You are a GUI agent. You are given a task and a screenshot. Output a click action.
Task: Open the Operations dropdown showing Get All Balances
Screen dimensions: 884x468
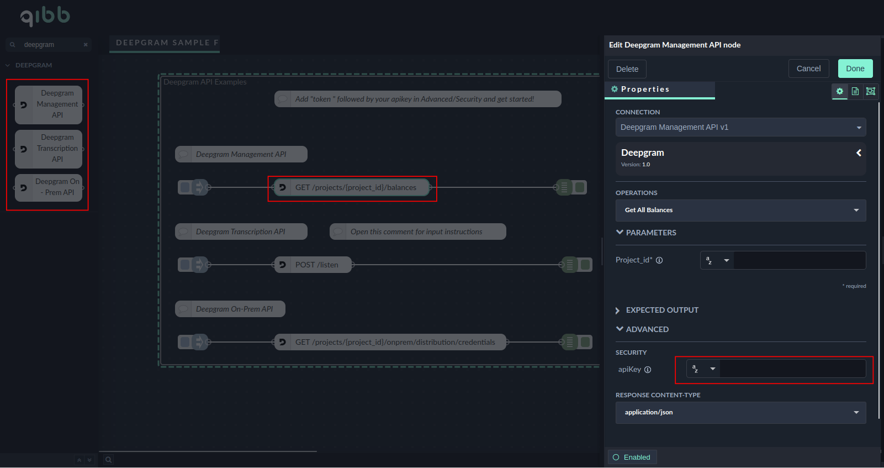(x=740, y=210)
